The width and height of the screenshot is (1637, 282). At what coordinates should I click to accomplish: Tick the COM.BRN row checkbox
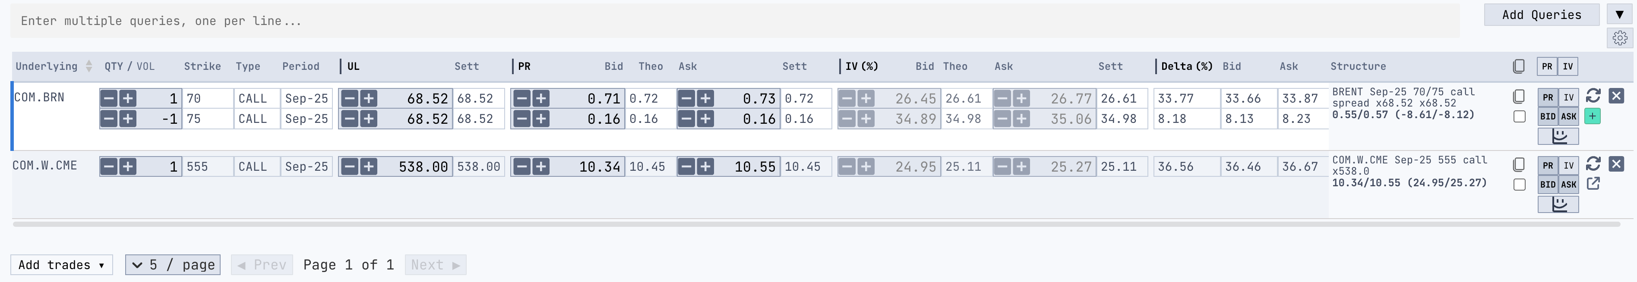tap(1520, 117)
